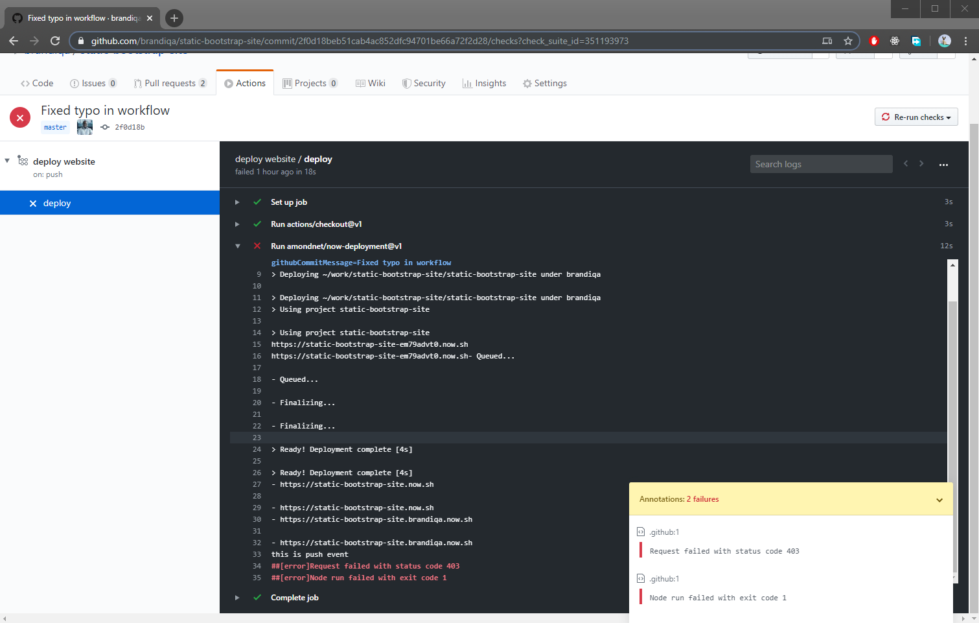Image resolution: width=979 pixels, height=623 pixels.
Task: Click in the Search logs field
Action: [821, 164]
